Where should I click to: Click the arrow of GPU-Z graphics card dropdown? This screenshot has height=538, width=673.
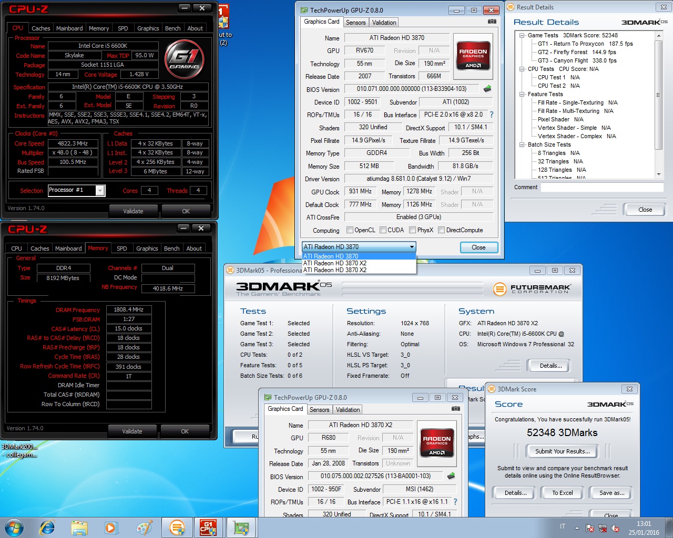(x=411, y=247)
